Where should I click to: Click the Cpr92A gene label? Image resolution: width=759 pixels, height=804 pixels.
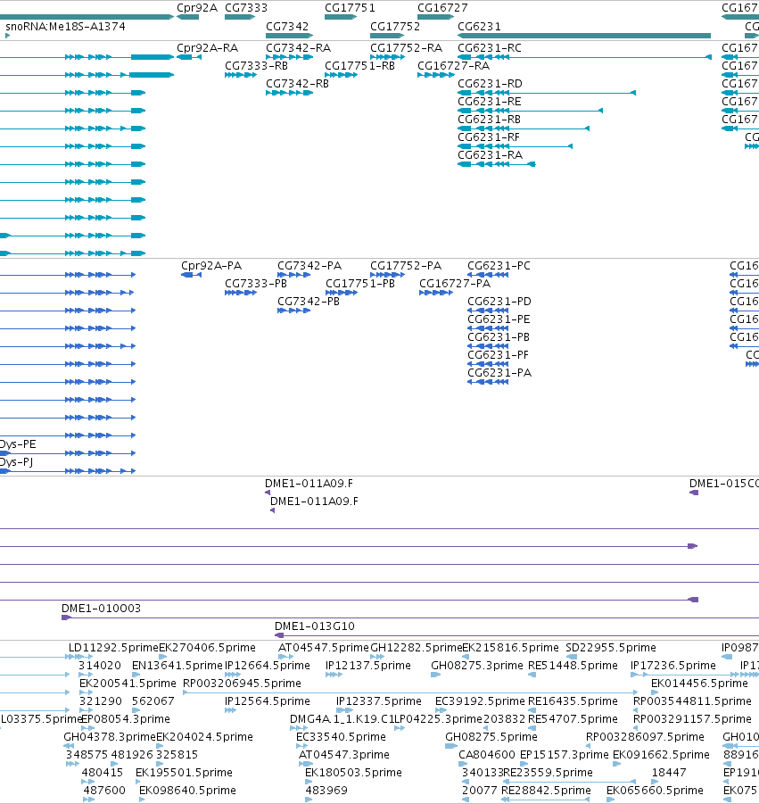click(197, 8)
